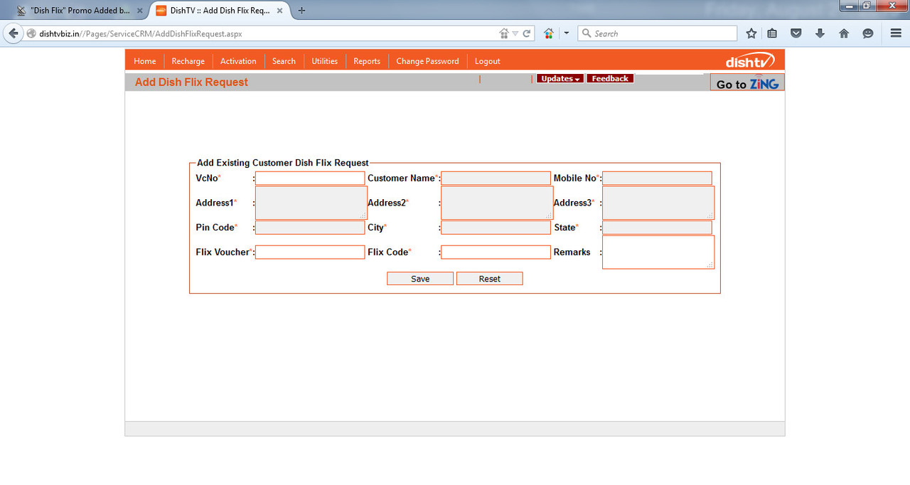
Task: Open the URL history dropdown arrow
Action: (515, 33)
